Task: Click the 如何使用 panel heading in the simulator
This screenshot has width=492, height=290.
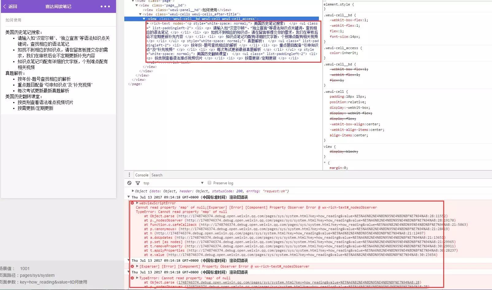Action: point(14,20)
